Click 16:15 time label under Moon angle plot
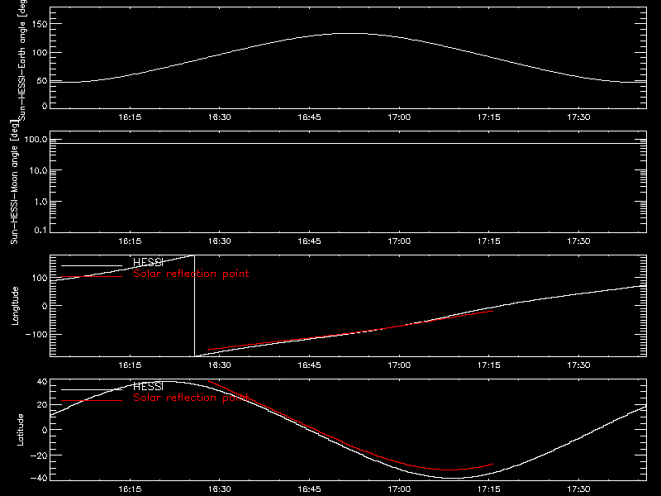 (130, 241)
